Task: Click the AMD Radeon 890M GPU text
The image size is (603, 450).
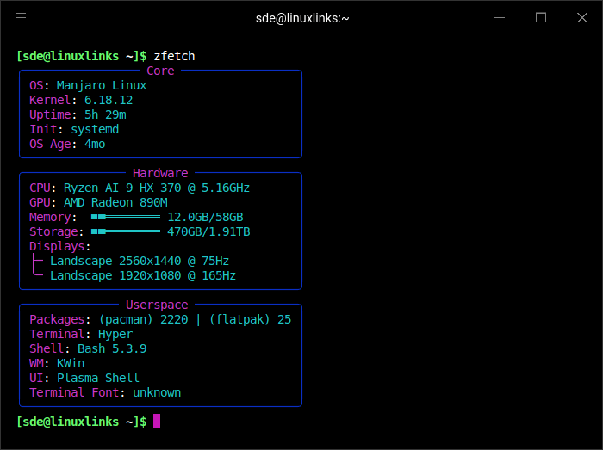Action: pyautogui.click(x=115, y=202)
